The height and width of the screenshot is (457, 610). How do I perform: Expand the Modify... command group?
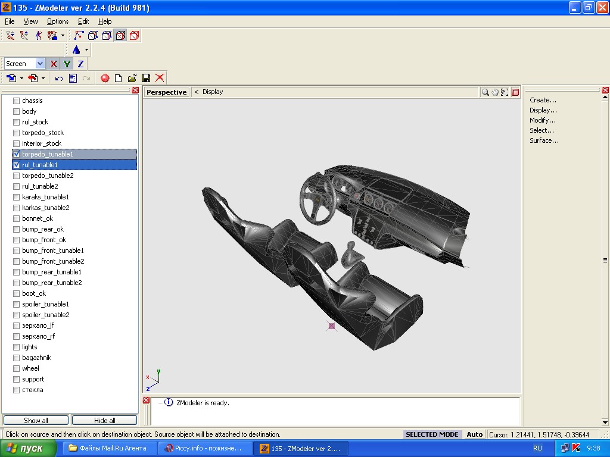point(542,120)
